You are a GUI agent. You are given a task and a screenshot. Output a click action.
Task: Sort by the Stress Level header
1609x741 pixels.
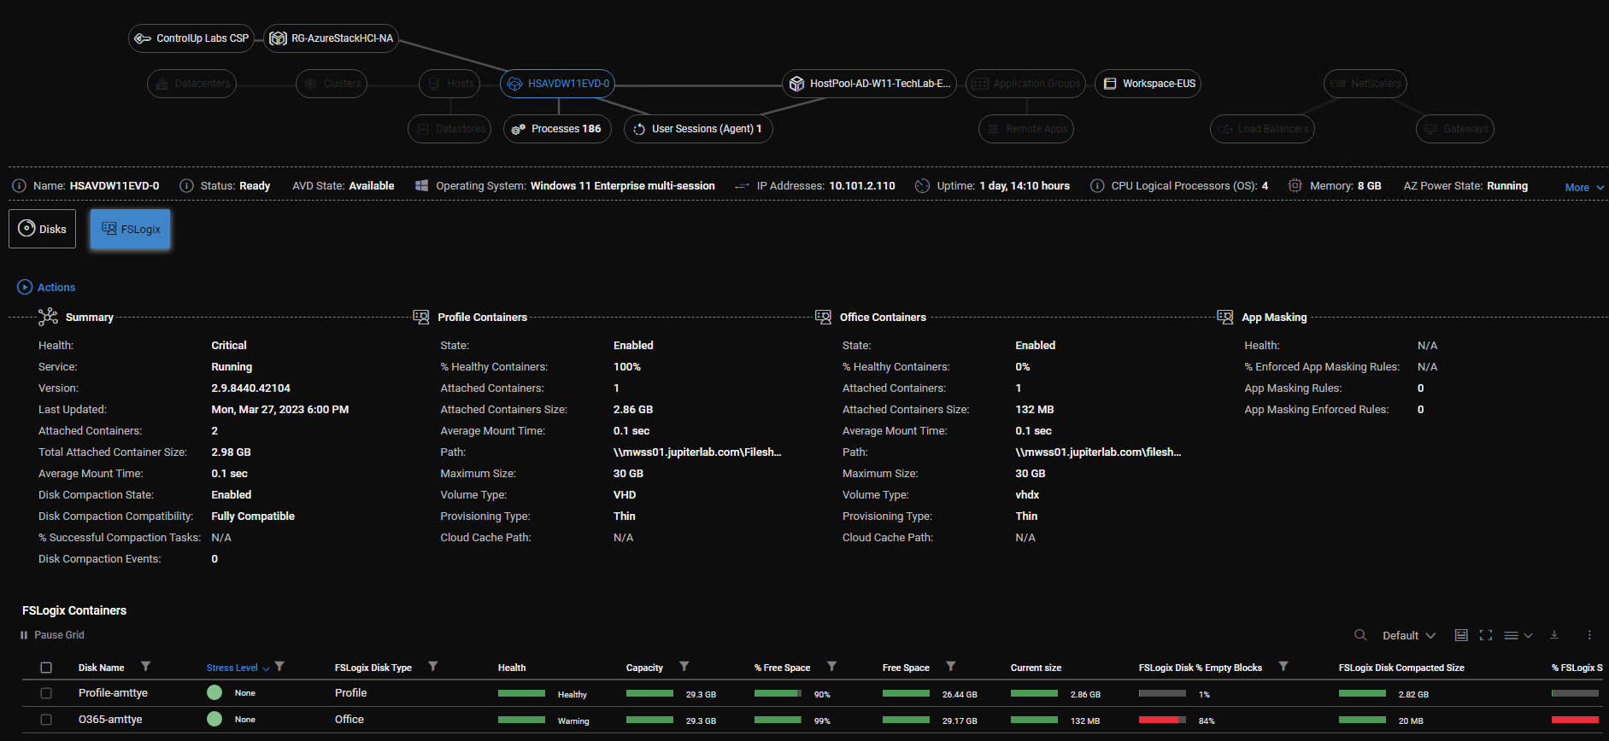point(232,668)
